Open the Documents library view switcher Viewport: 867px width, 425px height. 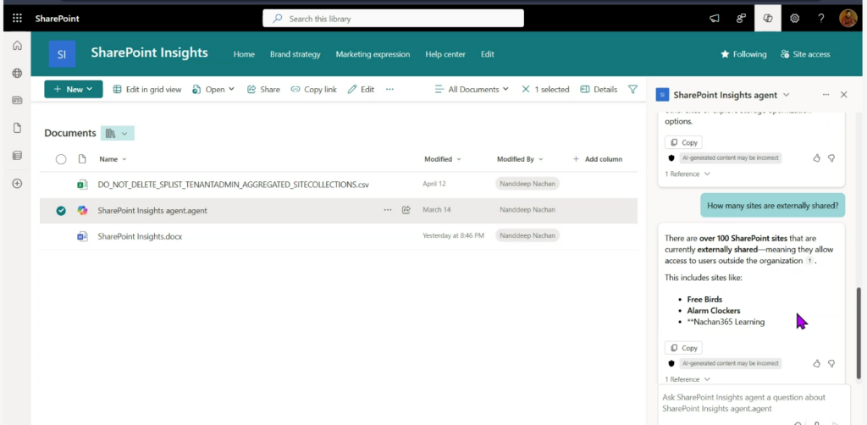pyautogui.click(x=117, y=133)
